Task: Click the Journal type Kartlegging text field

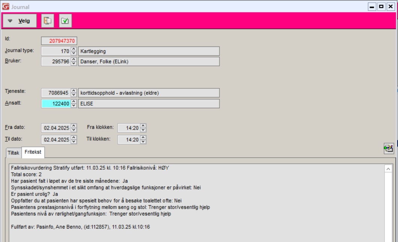Action: (149, 51)
